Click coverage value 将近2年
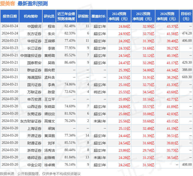Viewport: 193px width, 176px height. (100, 92)
